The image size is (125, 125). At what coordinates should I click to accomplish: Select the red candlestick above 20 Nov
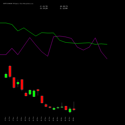26,94
